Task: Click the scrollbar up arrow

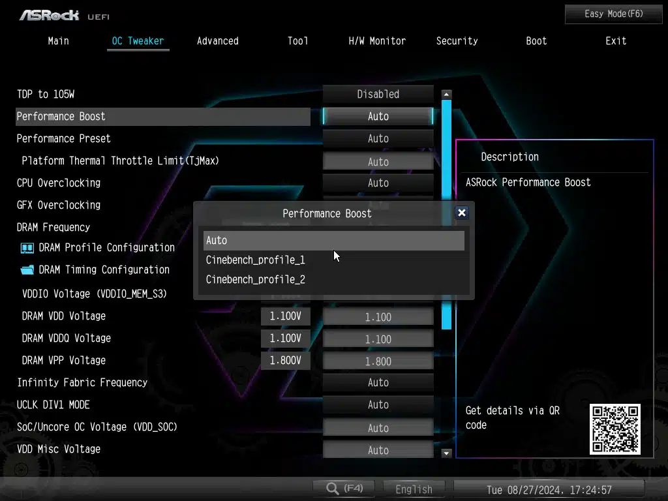Action: click(446, 95)
